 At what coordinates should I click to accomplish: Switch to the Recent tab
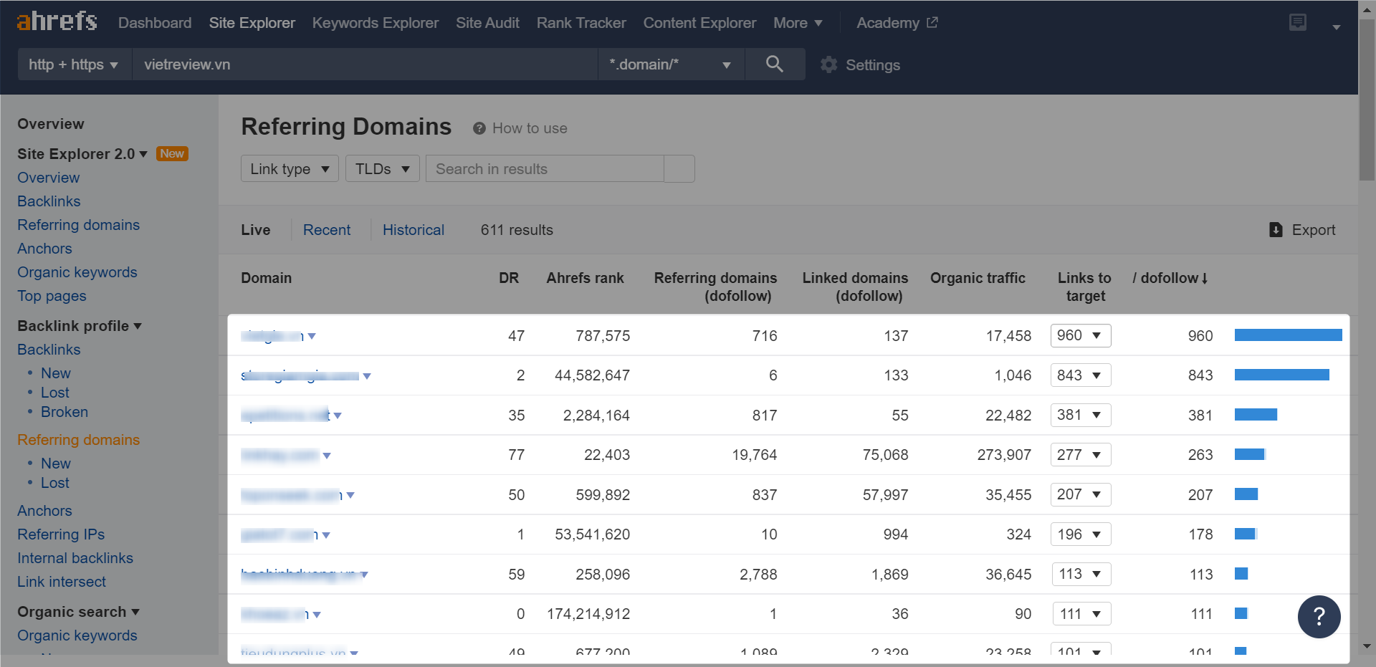click(x=327, y=230)
